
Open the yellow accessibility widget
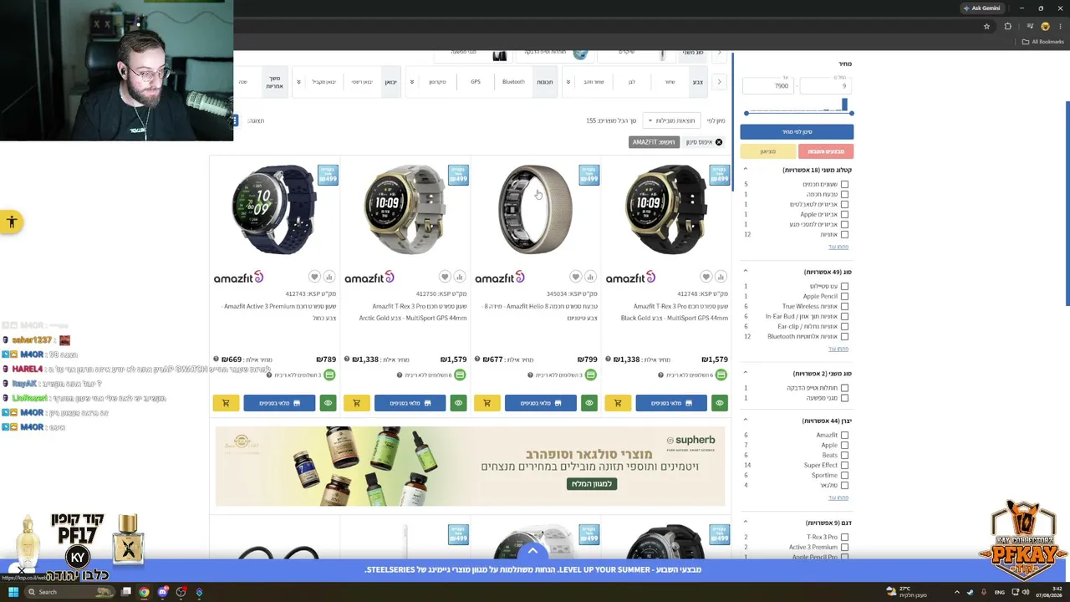coord(11,222)
